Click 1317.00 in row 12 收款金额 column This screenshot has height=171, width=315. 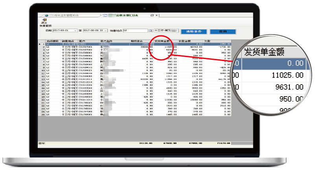click(197, 76)
